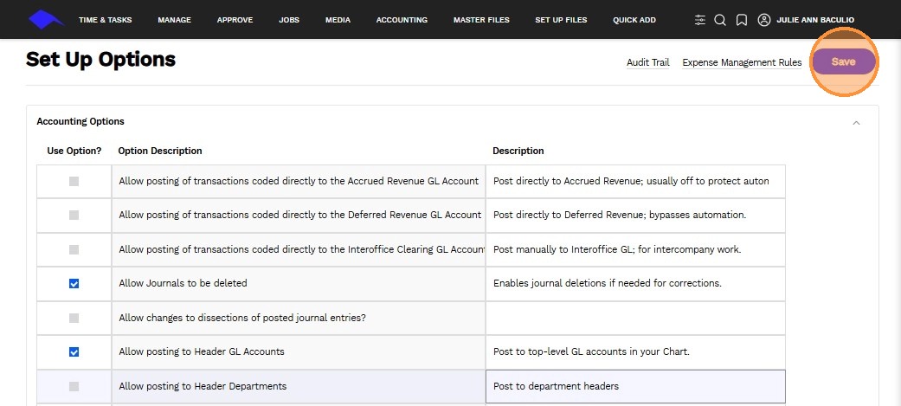Open the Set Up Files menu
This screenshot has height=406, width=901.
(x=561, y=20)
